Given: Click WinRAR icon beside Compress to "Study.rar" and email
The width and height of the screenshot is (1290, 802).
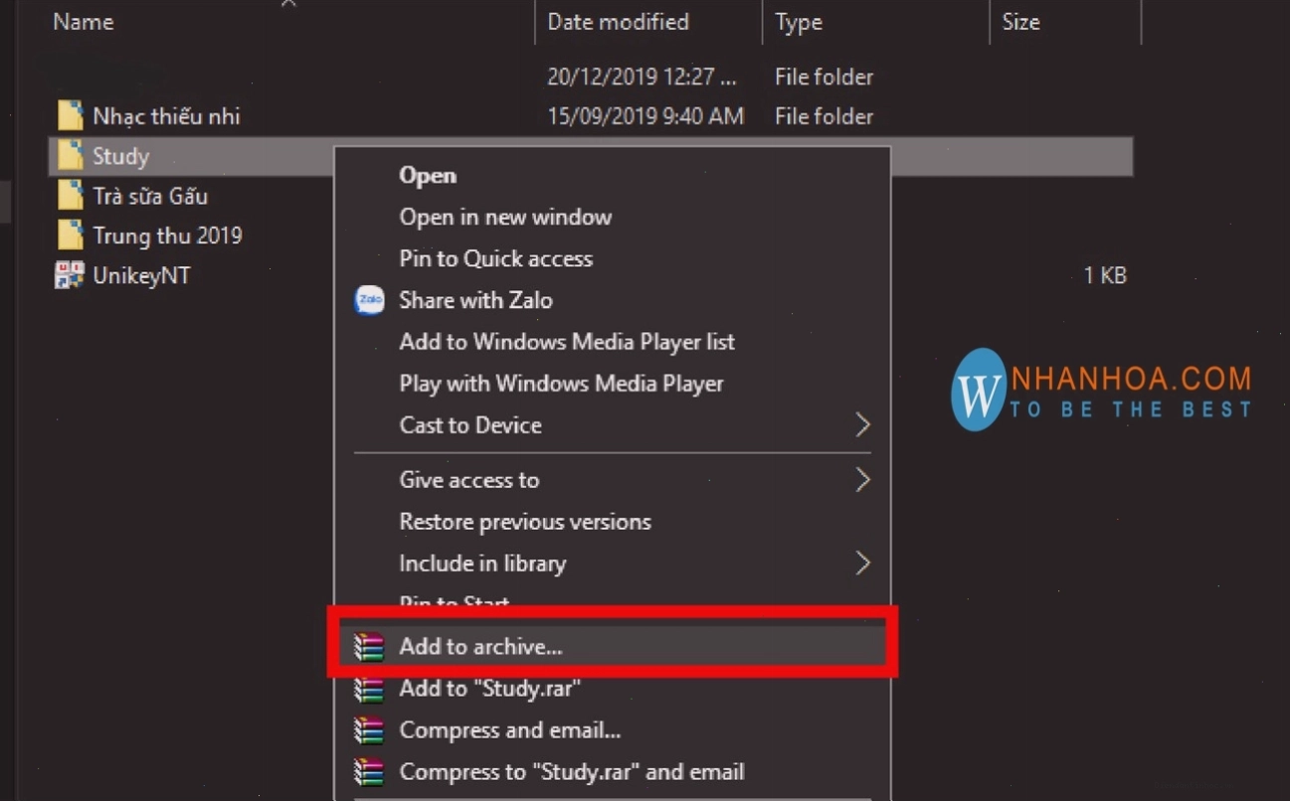Looking at the screenshot, I should [369, 772].
